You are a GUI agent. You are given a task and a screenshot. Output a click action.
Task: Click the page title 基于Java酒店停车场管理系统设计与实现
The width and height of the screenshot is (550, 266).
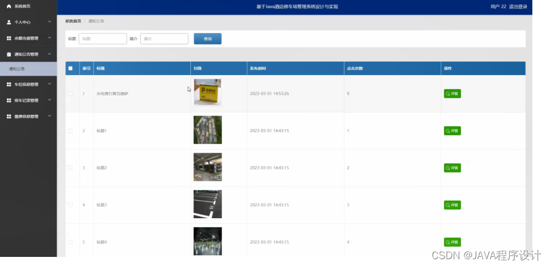(297, 7)
